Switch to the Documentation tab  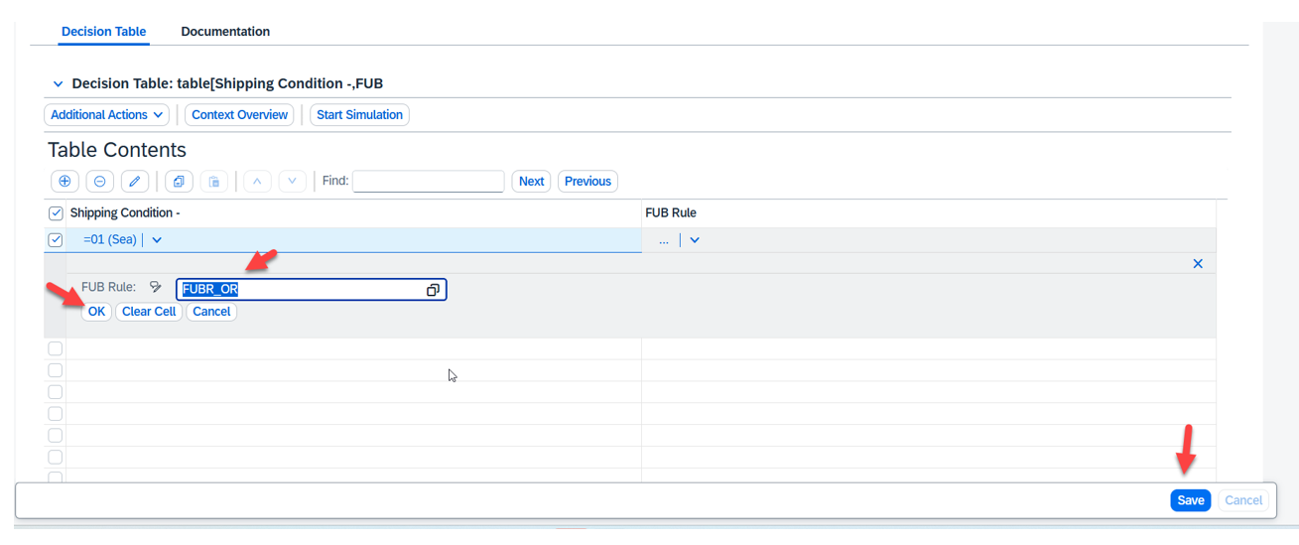point(225,32)
